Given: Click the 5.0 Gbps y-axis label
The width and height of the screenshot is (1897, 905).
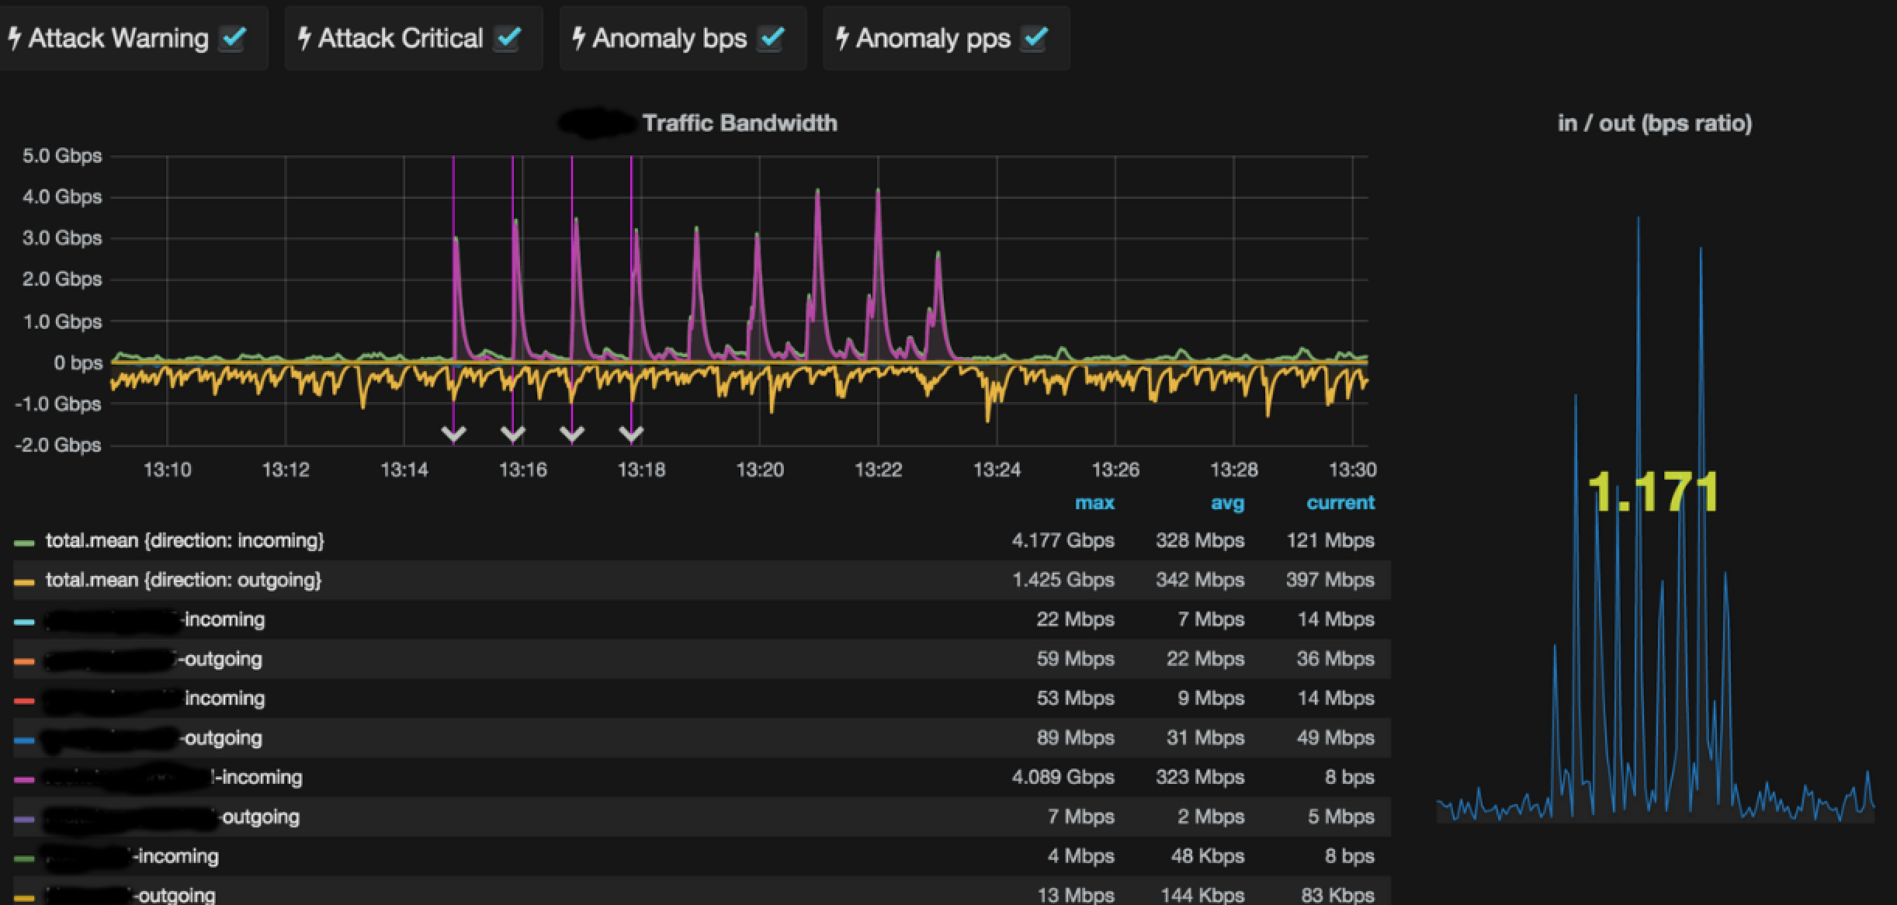Looking at the screenshot, I should pyautogui.click(x=62, y=156).
